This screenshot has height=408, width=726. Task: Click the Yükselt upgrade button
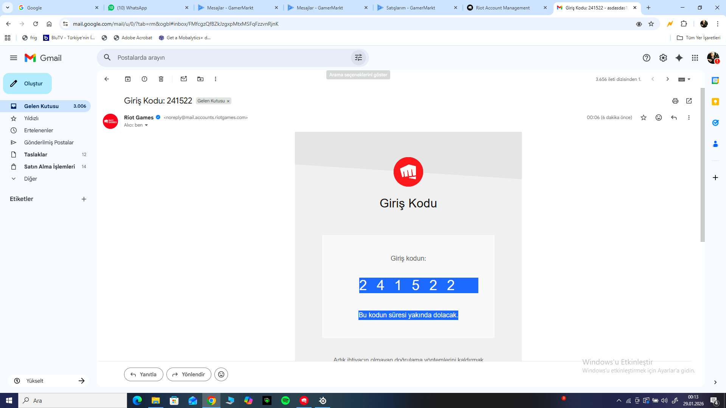tap(48, 381)
